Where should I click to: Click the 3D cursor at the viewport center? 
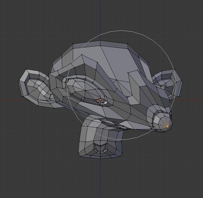(100, 100)
